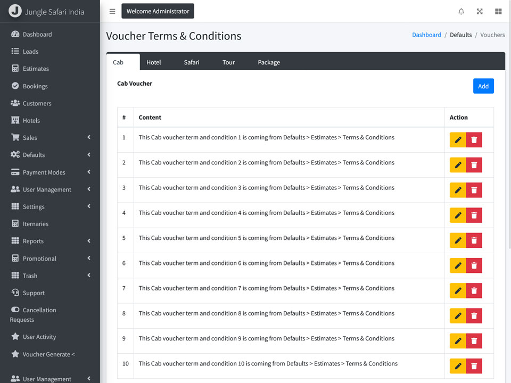Expand the Trash sidebar menu

[50, 276]
